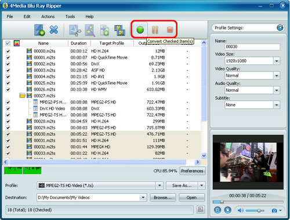Open the Video Size dropdown
The width and height of the screenshot is (290, 220).
point(277,61)
